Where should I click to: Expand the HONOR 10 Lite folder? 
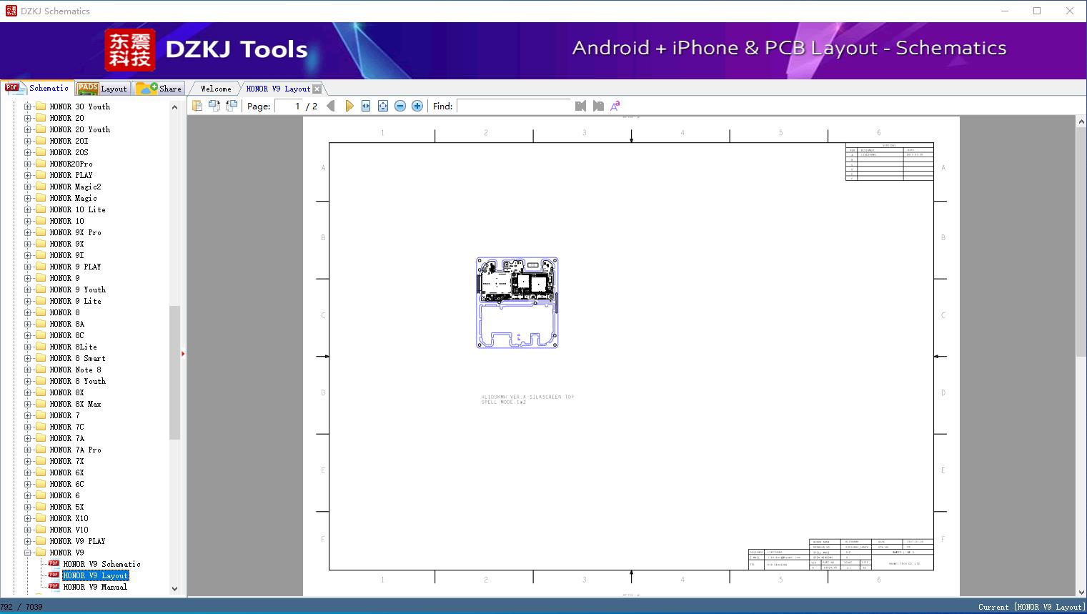click(27, 209)
